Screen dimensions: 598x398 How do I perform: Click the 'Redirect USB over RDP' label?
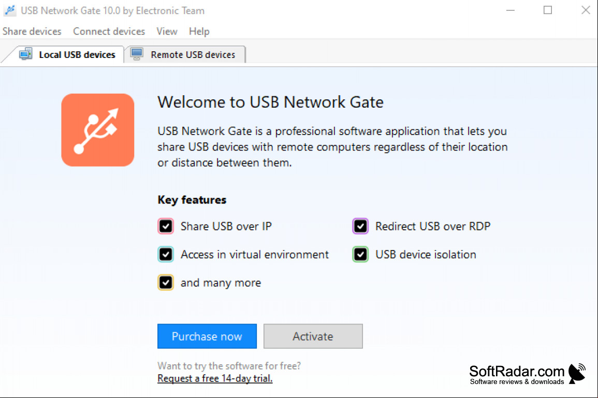433,226
